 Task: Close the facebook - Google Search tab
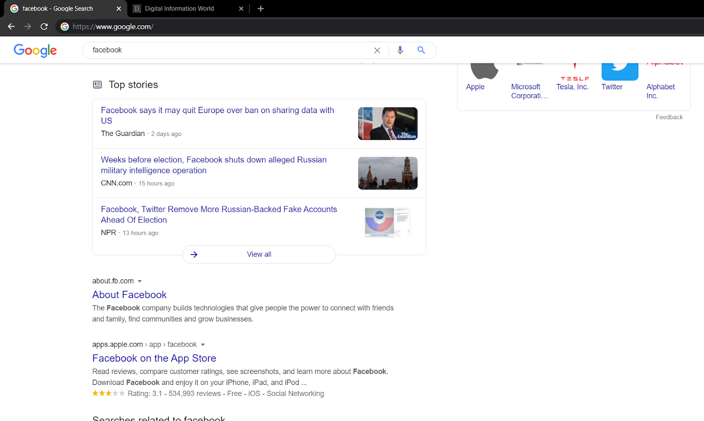pyautogui.click(x=119, y=9)
